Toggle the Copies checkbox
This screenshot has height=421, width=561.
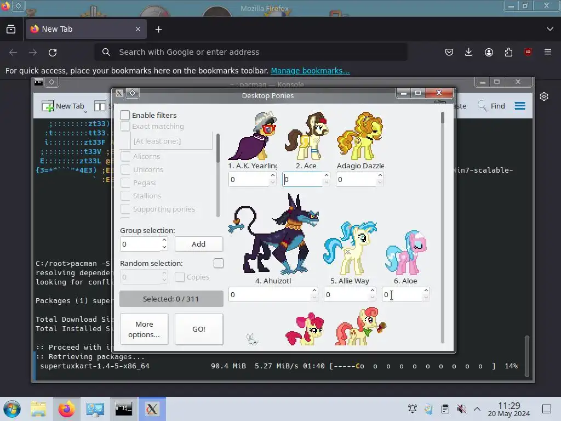(x=180, y=277)
